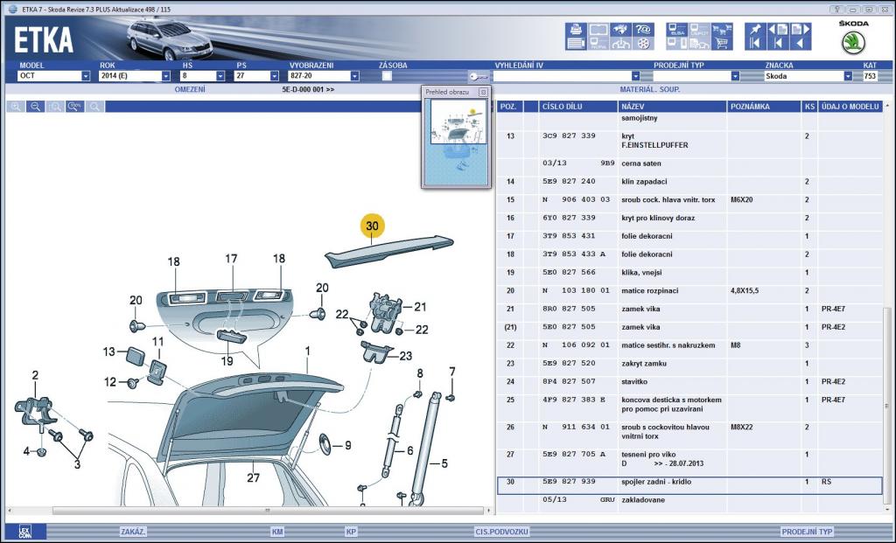This screenshot has width=896, height=543.
Task: Click the zoom-area magnifier with dashed box
Action: click(55, 107)
